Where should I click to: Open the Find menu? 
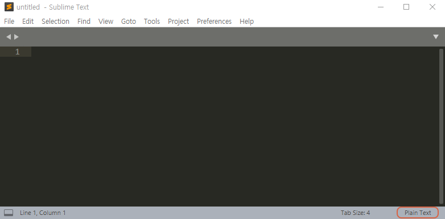(84, 21)
